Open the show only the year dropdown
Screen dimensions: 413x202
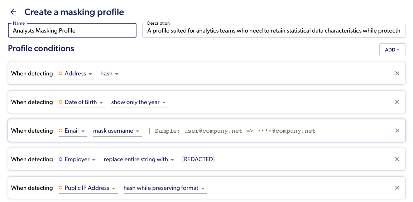tap(139, 102)
